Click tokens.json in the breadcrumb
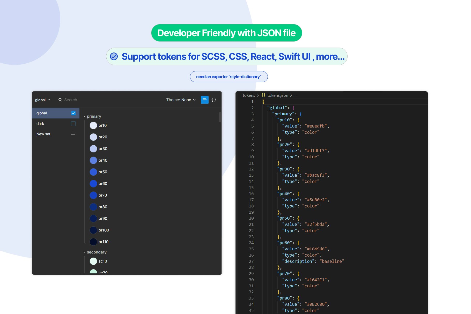Screen dimensions: 471x314 point(278,95)
